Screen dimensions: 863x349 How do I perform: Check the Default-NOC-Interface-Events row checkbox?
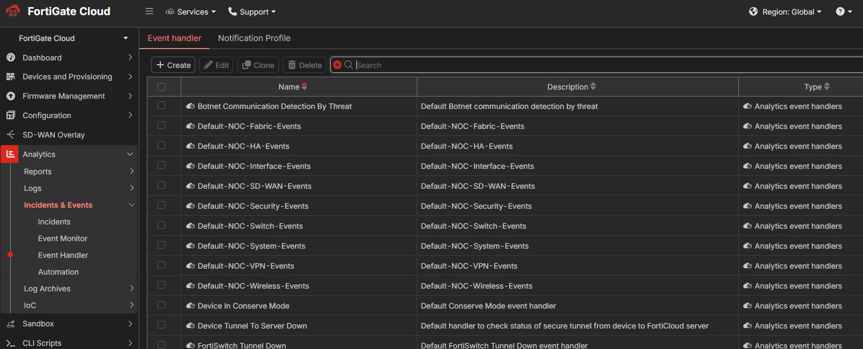pos(161,165)
